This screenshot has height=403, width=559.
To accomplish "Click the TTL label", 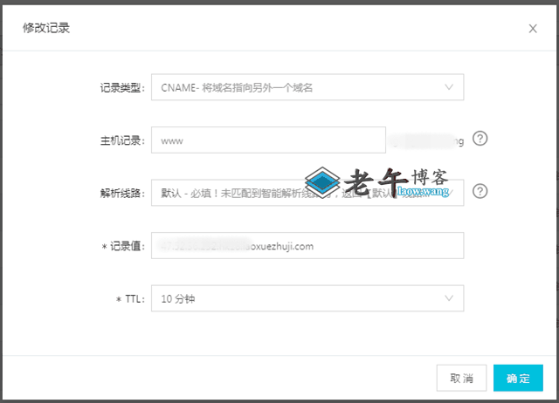I will pos(130,299).
